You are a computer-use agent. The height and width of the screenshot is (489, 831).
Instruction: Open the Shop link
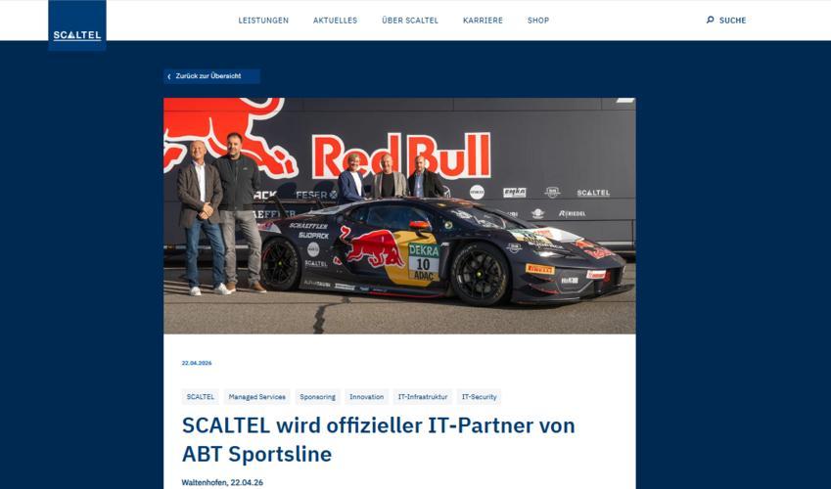click(538, 21)
